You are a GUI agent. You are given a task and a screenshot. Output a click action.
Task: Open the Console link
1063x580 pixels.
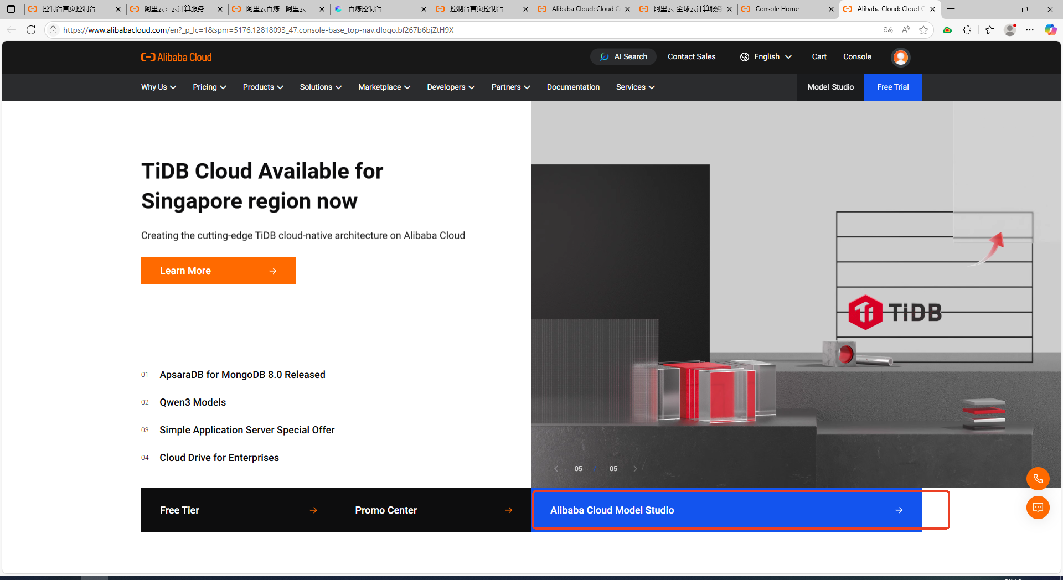pos(857,56)
